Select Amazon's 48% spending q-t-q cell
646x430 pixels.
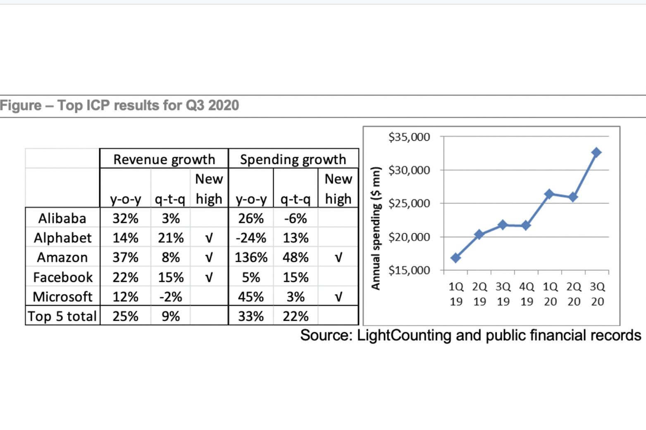[x=296, y=257]
